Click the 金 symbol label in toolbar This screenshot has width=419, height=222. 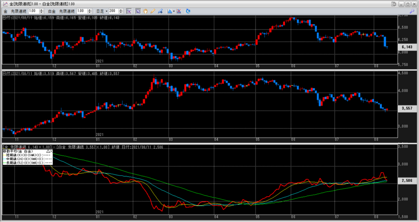5,11
